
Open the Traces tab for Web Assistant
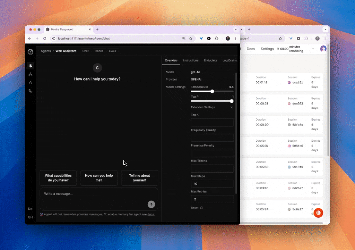pos(98,51)
